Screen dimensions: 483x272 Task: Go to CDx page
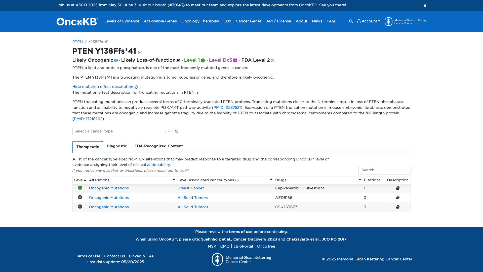[x=227, y=21]
